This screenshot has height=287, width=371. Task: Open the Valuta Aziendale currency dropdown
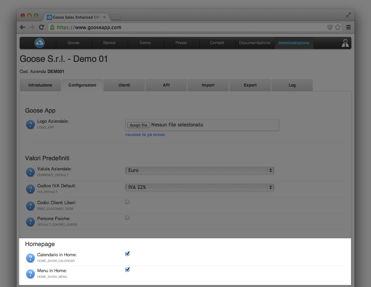click(200, 170)
